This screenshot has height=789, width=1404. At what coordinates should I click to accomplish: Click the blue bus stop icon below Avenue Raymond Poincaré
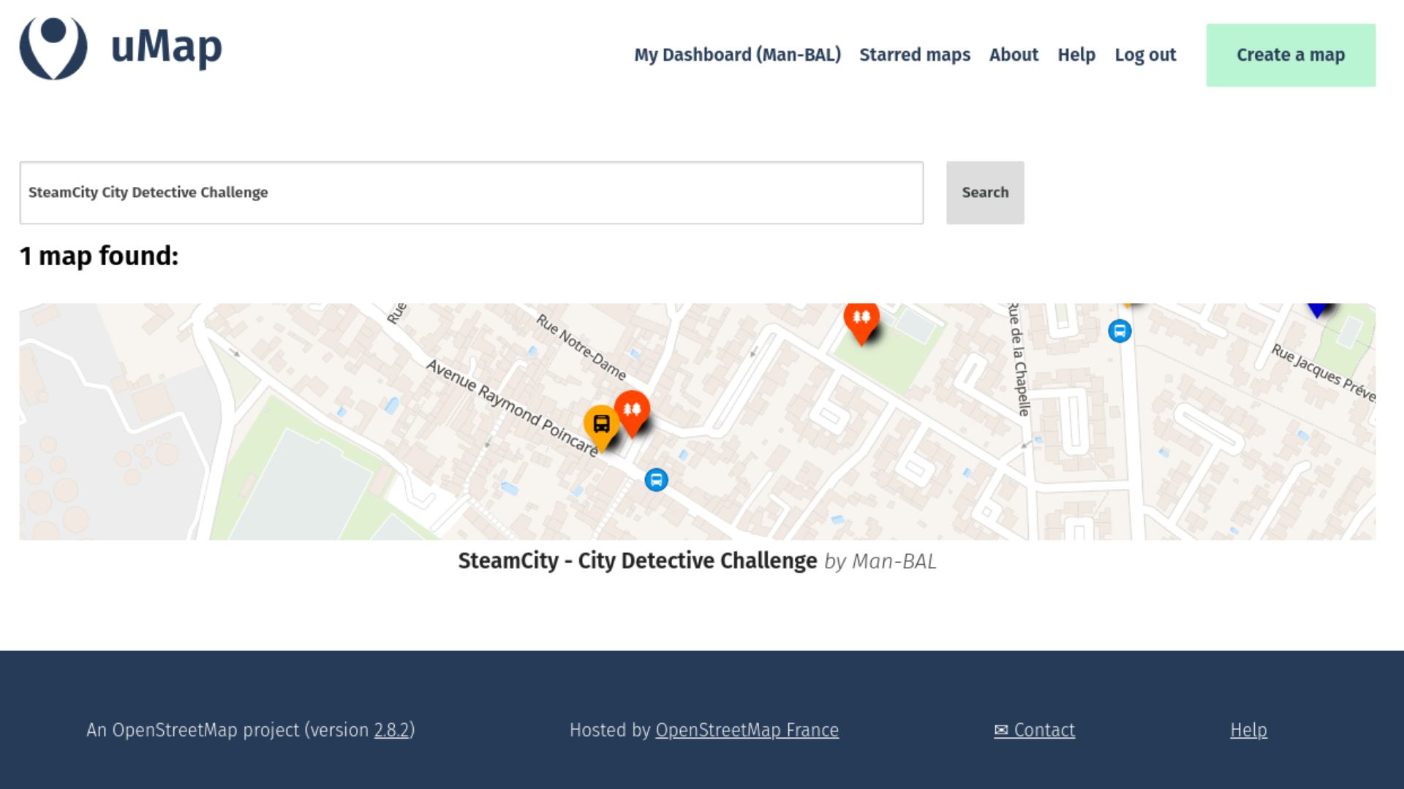pos(656,480)
